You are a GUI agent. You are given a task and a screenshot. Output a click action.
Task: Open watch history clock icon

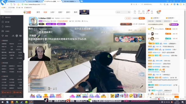tap(135, 12)
